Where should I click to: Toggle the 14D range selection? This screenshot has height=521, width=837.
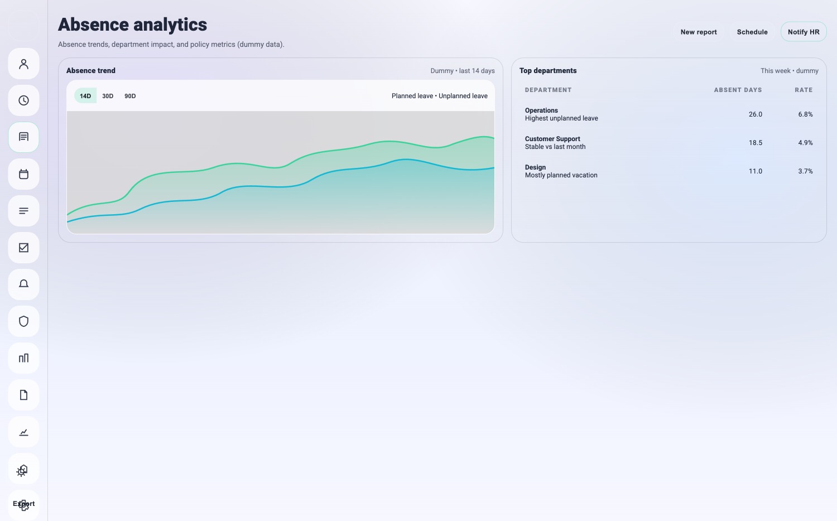click(85, 96)
